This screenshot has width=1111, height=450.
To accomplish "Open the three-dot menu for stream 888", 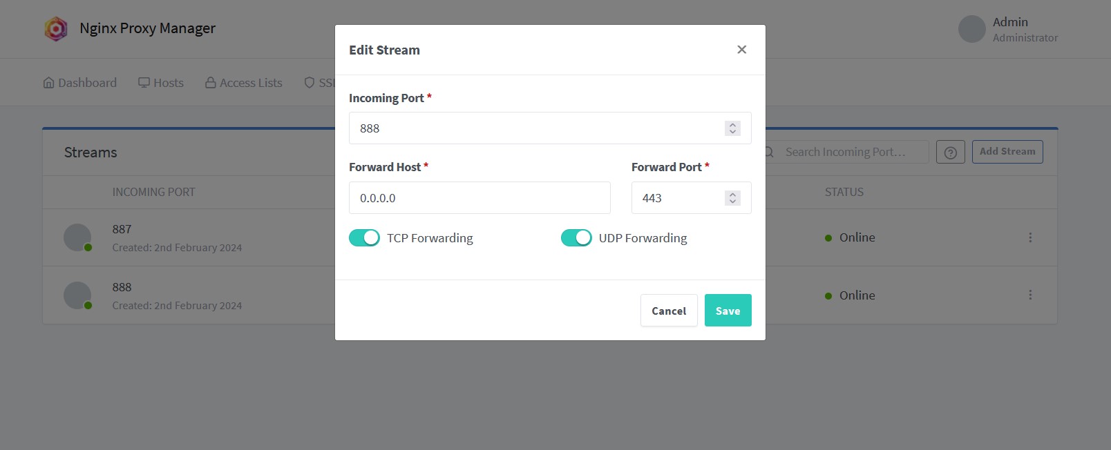I will [x=1030, y=295].
